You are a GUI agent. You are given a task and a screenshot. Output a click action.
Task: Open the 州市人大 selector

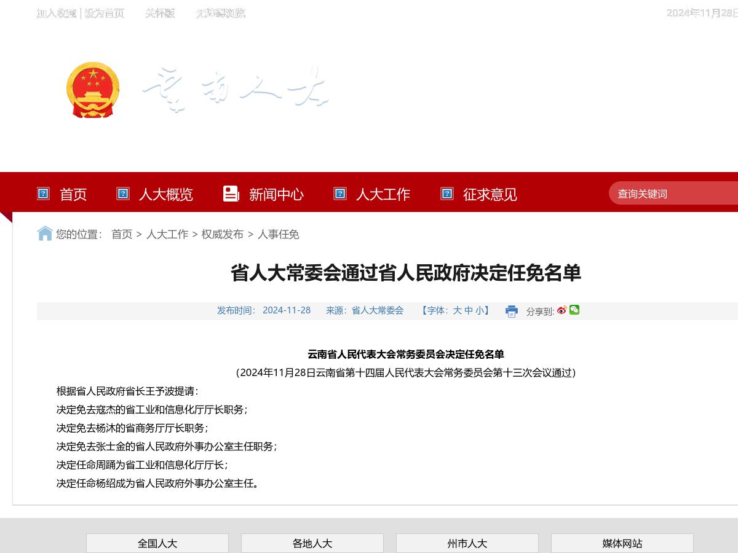467,543
